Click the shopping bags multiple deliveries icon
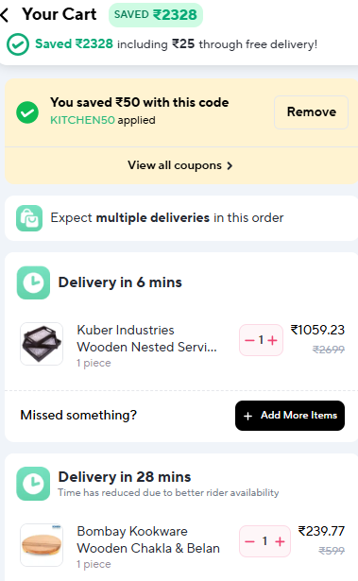358x581 pixels. coord(29,218)
